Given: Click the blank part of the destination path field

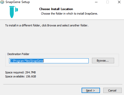Looking at the screenshot, I should tap(66, 61).
